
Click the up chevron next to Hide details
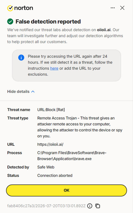tap(33, 92)
